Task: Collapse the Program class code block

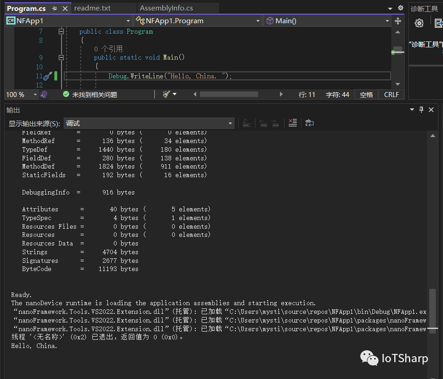Action: point(61,31)
